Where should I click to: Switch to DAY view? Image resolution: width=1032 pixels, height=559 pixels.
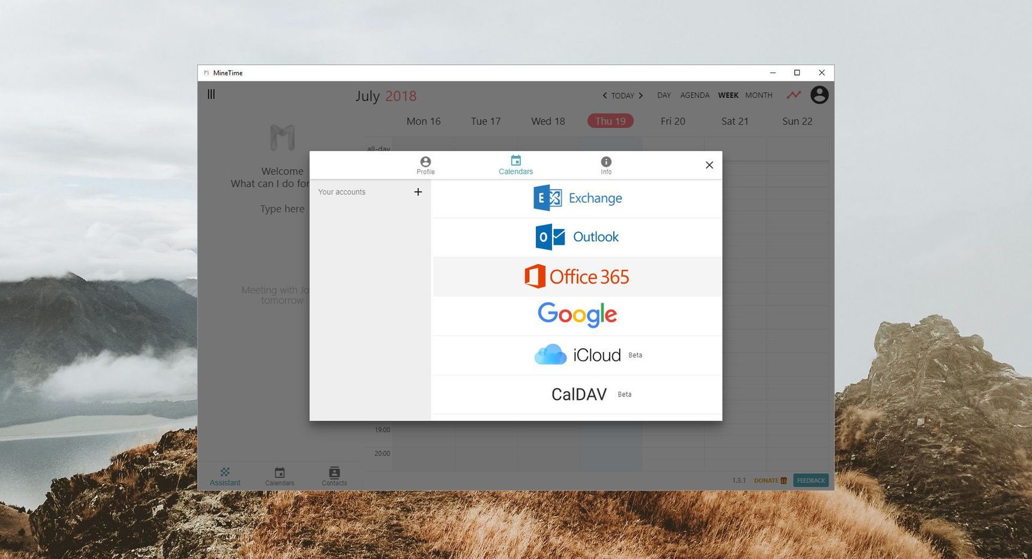tap(664, 95)
